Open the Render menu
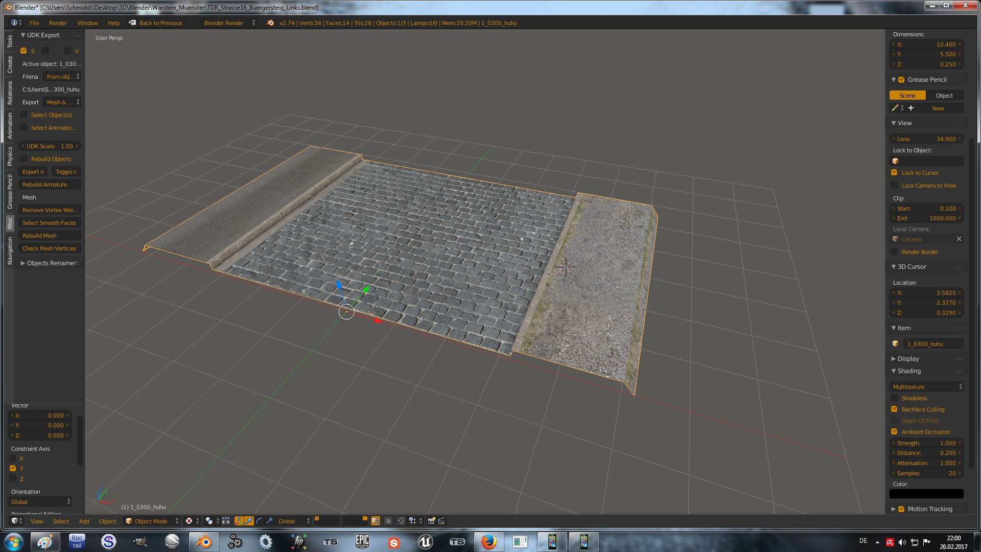The width and height of the screenshot is (981, 552). pos(58,23)
